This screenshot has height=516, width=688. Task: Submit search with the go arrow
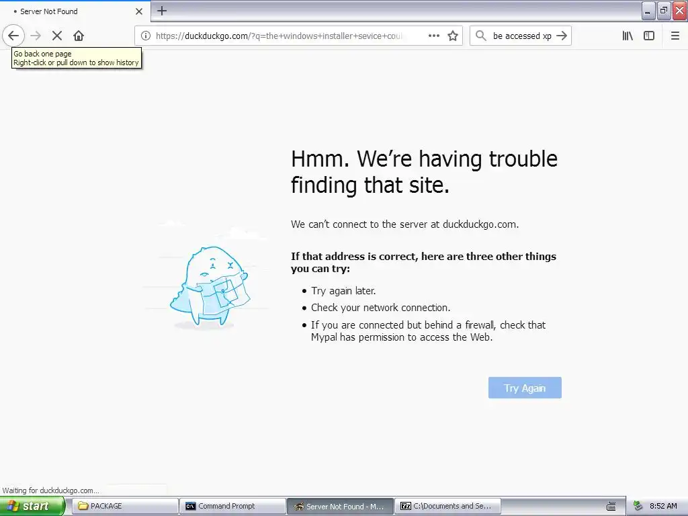(562, 36)
